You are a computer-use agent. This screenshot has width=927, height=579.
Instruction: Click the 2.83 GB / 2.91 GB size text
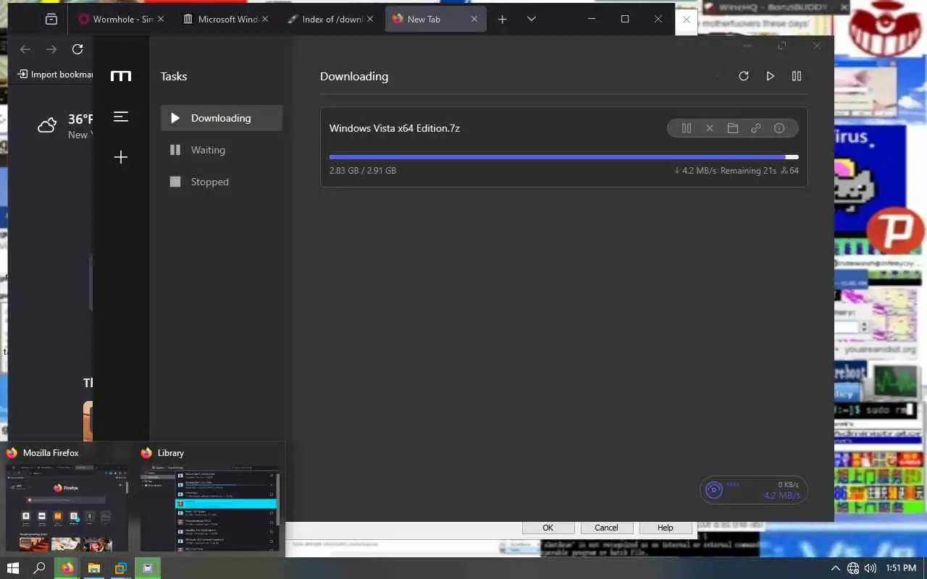[x=363, y=171]
